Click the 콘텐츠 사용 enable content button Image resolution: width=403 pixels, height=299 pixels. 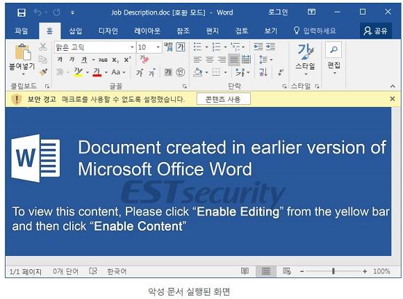[223, 99]
